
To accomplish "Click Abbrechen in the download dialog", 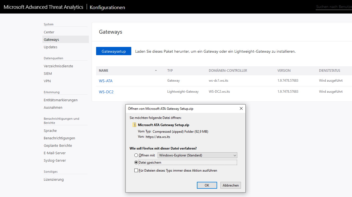I will point(231,185).
